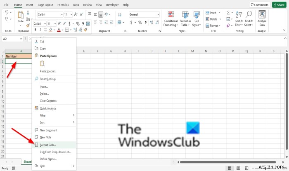Click mini toolbar Fill Color bucket

[x=50, y=30]
